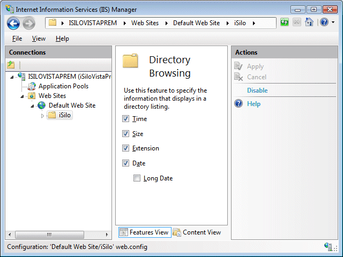343x257 pixels.
Task: Click the Back navigation arrow button
Action: point(13,23)
